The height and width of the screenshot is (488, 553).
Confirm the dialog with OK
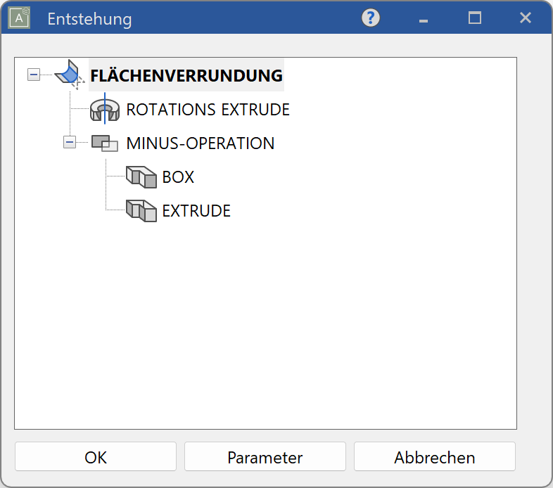(96, 457)
